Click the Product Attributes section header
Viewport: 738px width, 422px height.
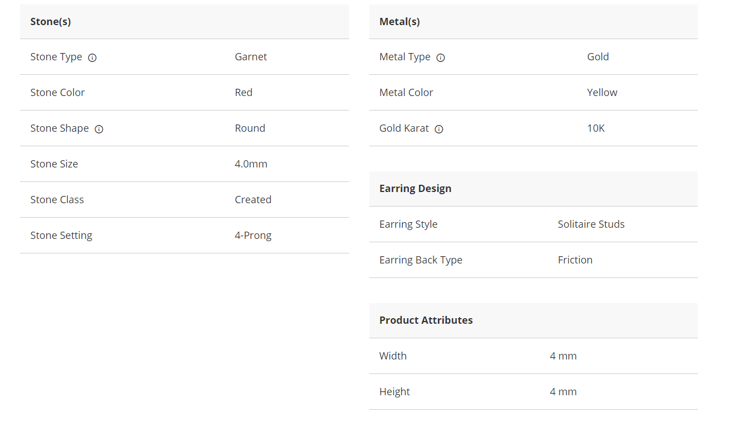[x=426, y=320]
